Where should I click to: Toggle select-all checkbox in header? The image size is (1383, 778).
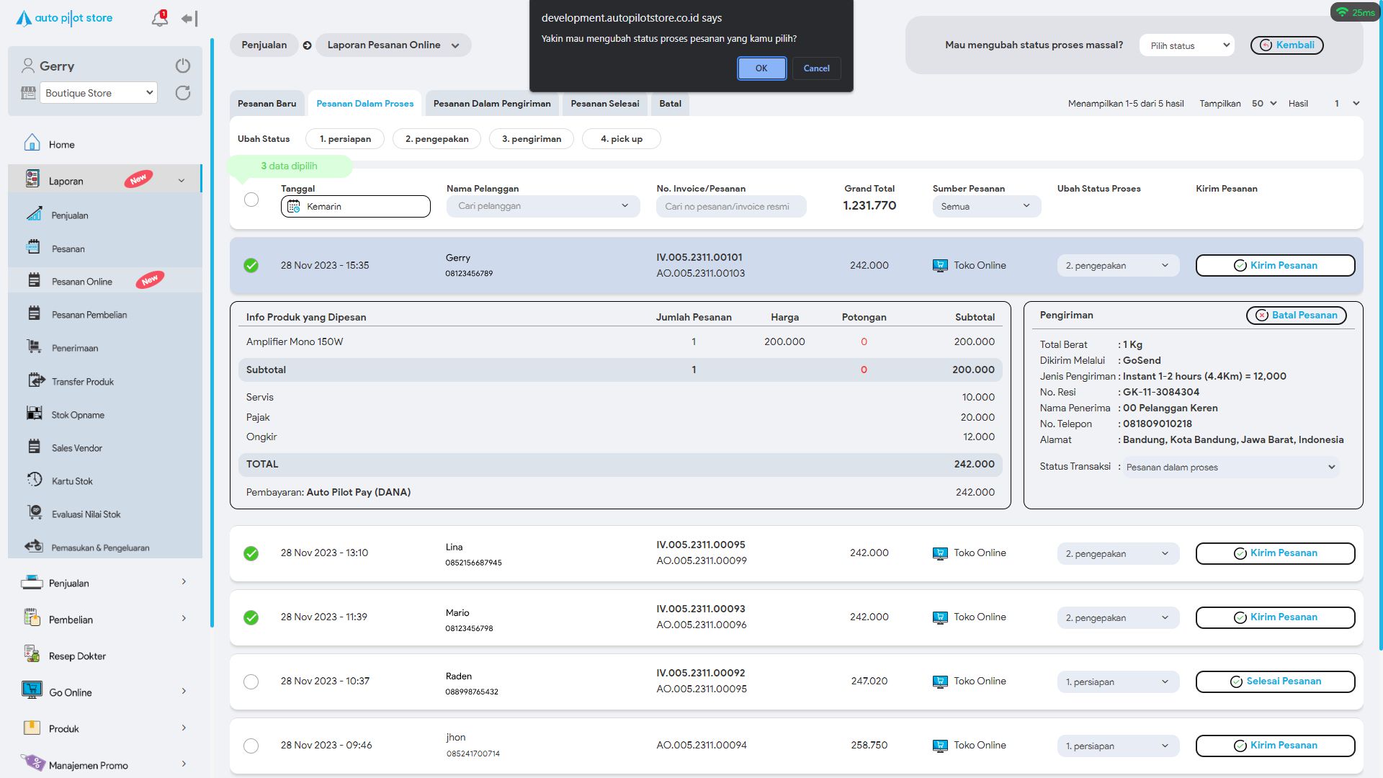(x=251, y=200)
